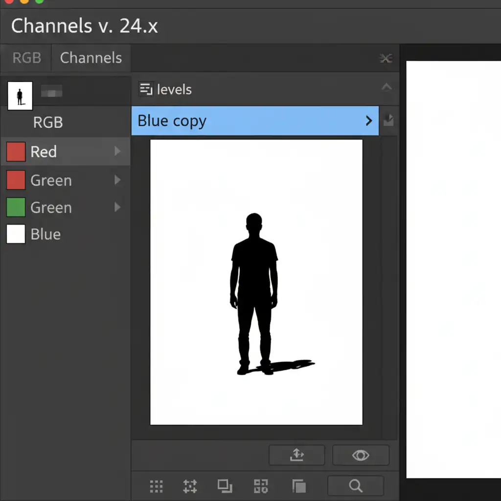Click the levels list icon
The height and width of the screenshot is (501, 501).
[146, 89]
